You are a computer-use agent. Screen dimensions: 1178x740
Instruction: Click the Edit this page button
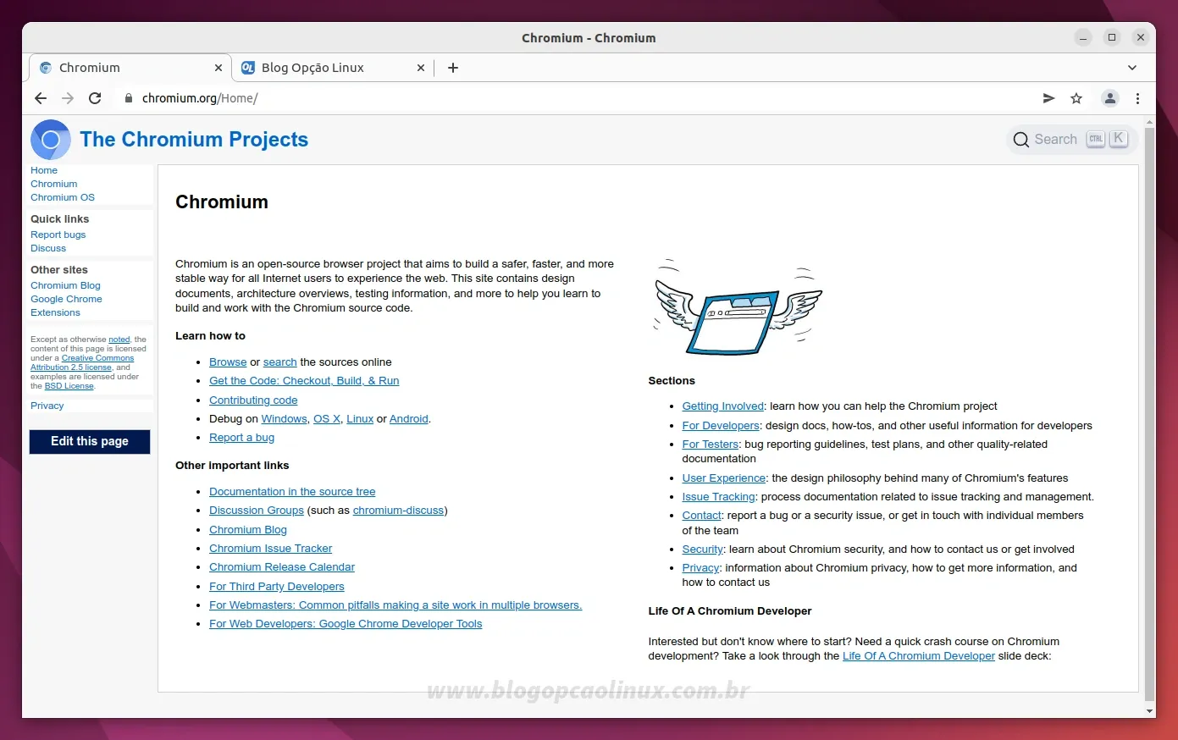click(x=90, y=441)
